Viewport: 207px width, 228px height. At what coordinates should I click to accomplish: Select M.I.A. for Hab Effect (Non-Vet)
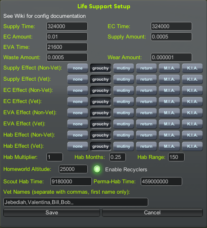click(x=169, y=135)
